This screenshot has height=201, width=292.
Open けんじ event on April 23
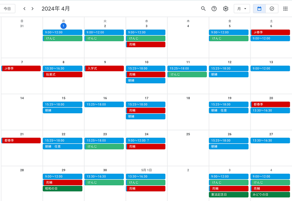pyautogui.click(x=104, y=146)
